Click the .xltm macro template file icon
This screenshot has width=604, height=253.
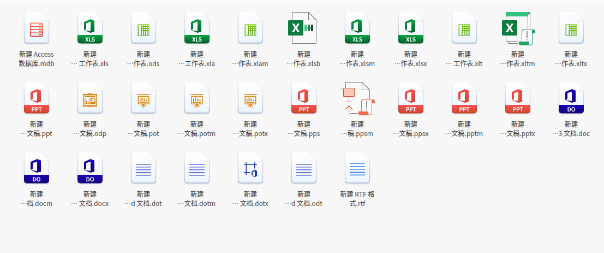pos(518,28)
